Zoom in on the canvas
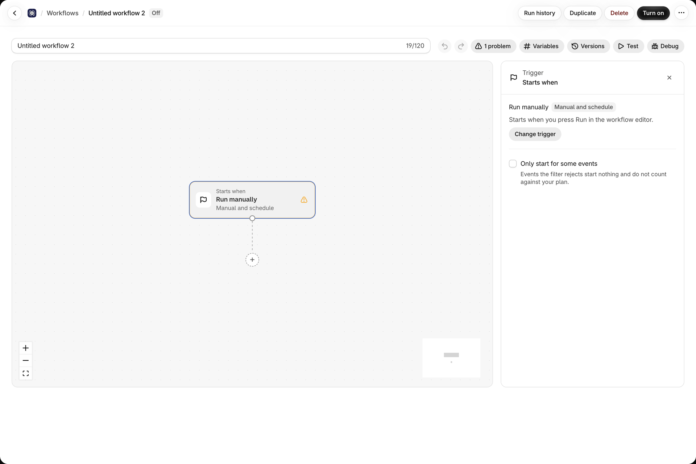696x464 pixels. [x=25, y=348]
